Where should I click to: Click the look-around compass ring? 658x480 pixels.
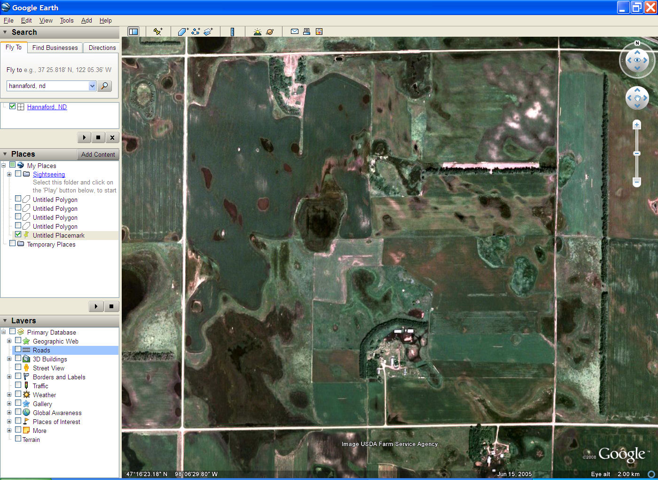(637, 60)
